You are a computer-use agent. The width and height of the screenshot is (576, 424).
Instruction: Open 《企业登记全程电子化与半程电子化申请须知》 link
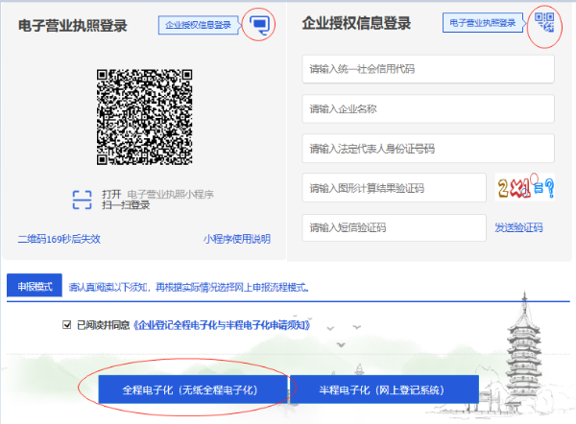[222, 325]
